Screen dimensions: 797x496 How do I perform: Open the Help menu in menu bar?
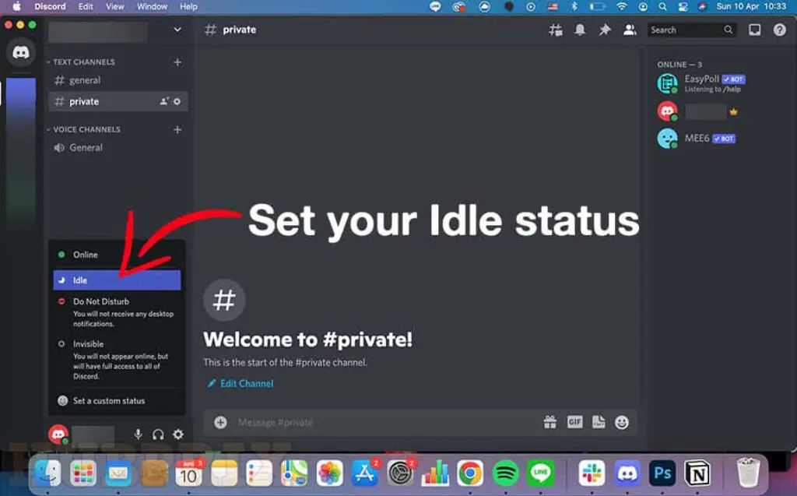188,6
